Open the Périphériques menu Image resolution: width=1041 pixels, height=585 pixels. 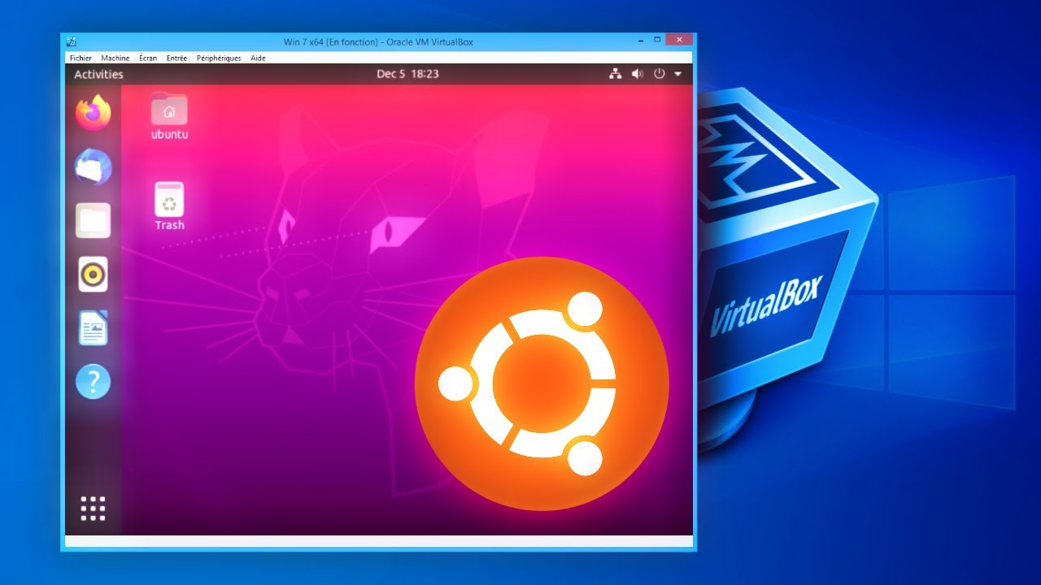pyautogui.click(x=219, y=58)
